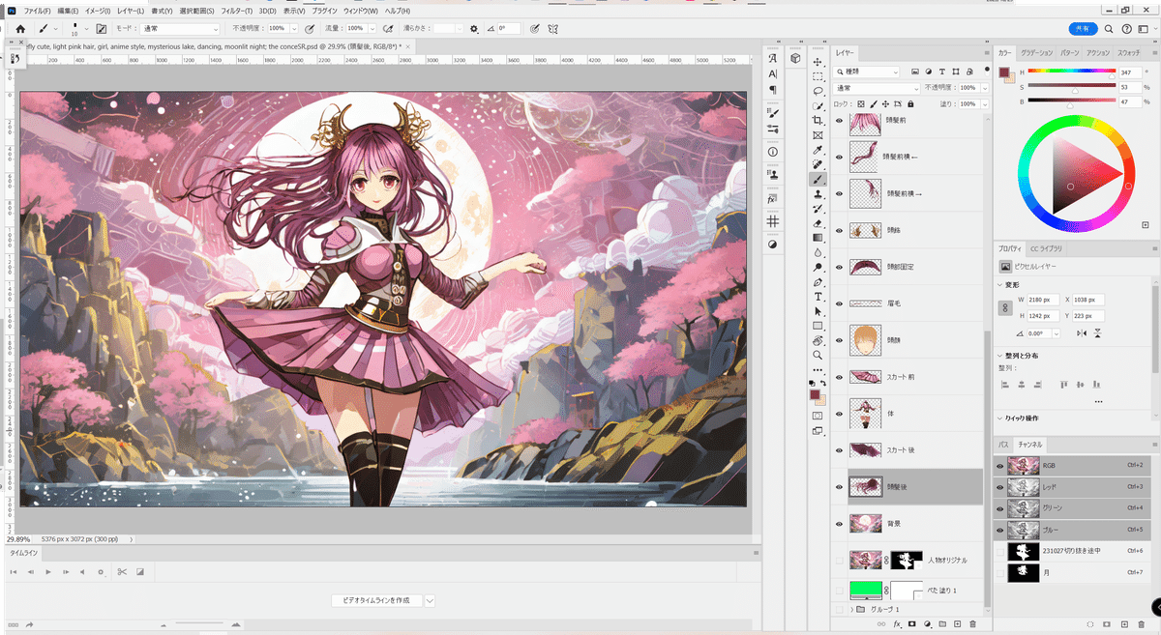The width and height of the screenshot is (1161, 635).
Task: Split clip with timeline scissors icon
Action: [122, 572]
